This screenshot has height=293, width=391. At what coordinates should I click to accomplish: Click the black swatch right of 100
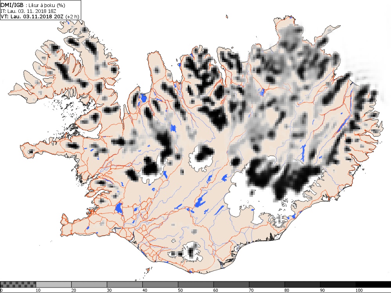[373, 284]
